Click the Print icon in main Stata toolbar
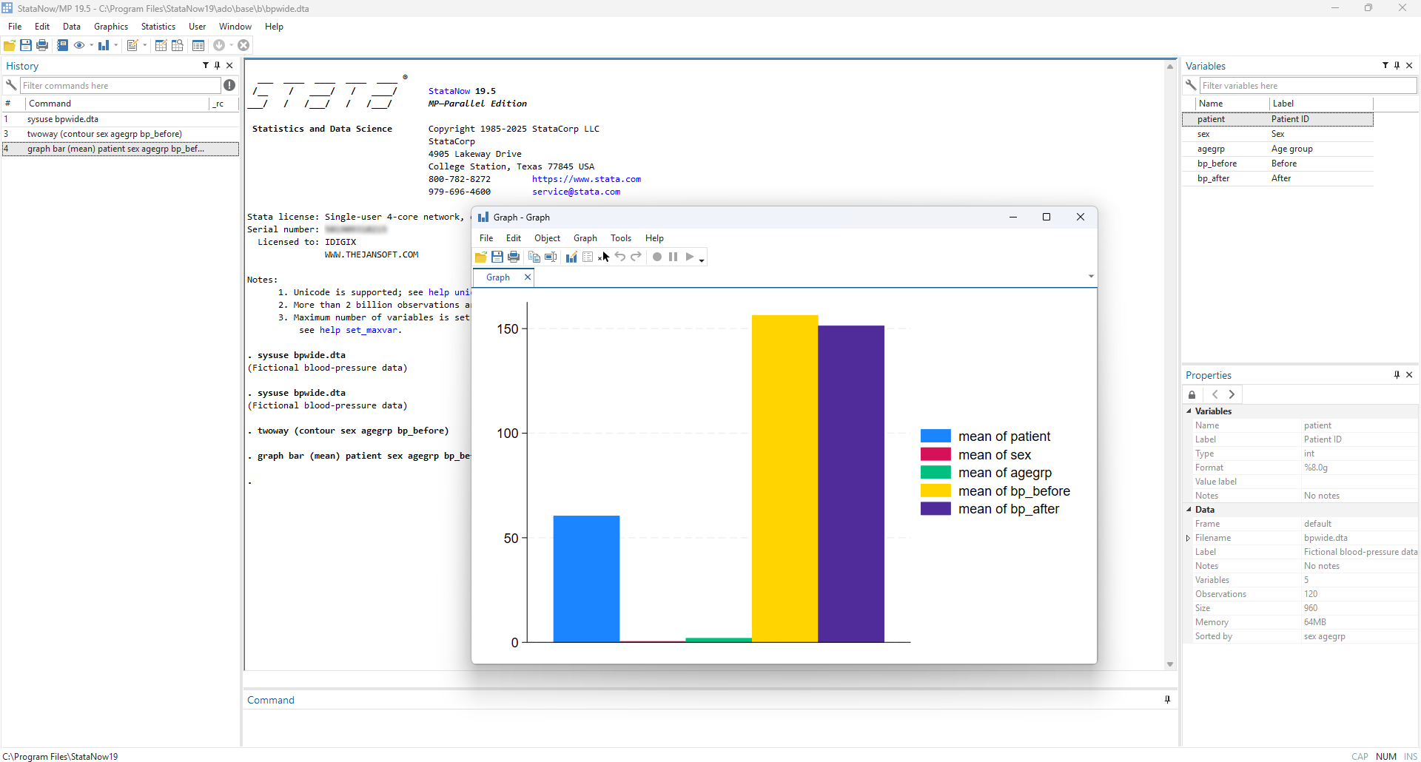The image size is (1421, 762). [42, 46]
